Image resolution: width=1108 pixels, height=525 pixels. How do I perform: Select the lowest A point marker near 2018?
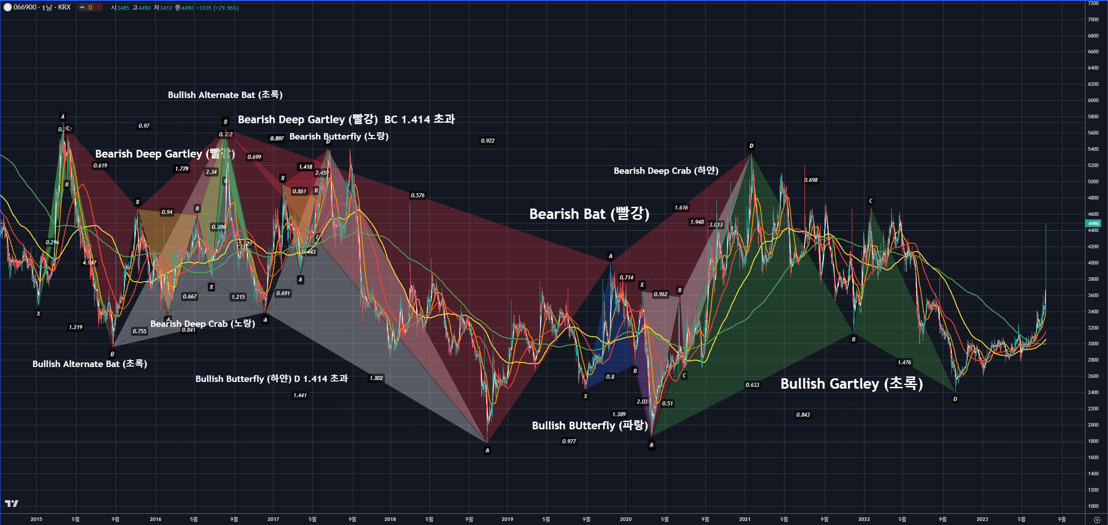coord(487,450)
